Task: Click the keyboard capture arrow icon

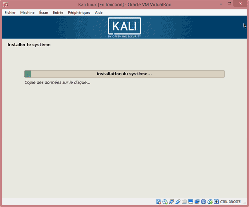Action: click(x=216, y=202)
